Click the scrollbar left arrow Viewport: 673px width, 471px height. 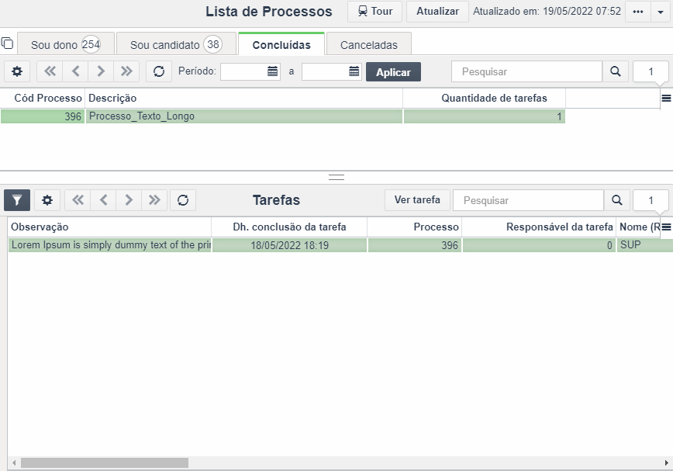[14, 462]
